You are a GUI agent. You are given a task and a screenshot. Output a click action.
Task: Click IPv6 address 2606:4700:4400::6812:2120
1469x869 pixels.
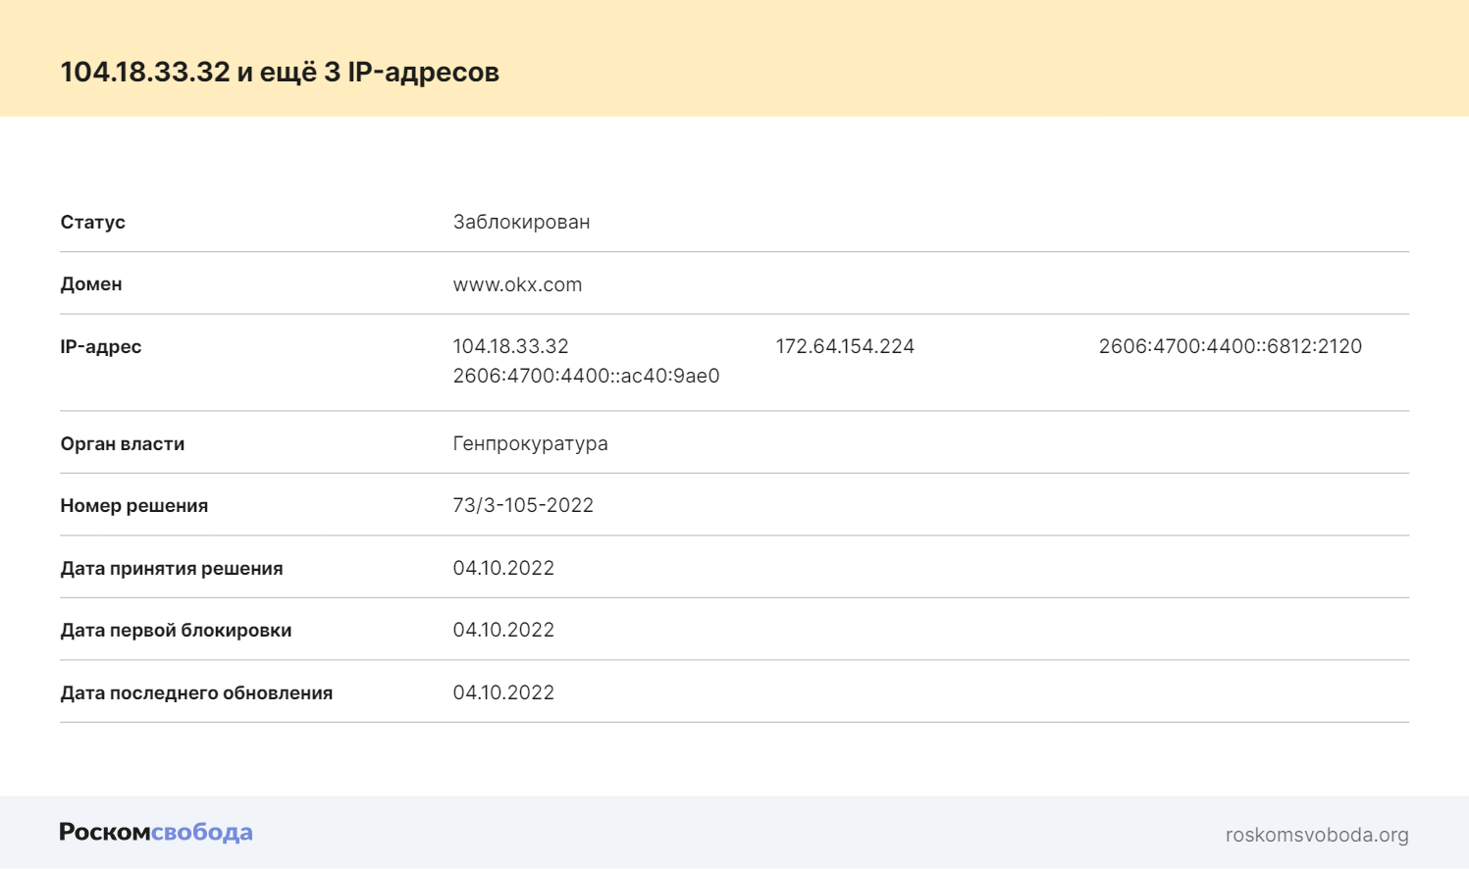pos(1231,346)
